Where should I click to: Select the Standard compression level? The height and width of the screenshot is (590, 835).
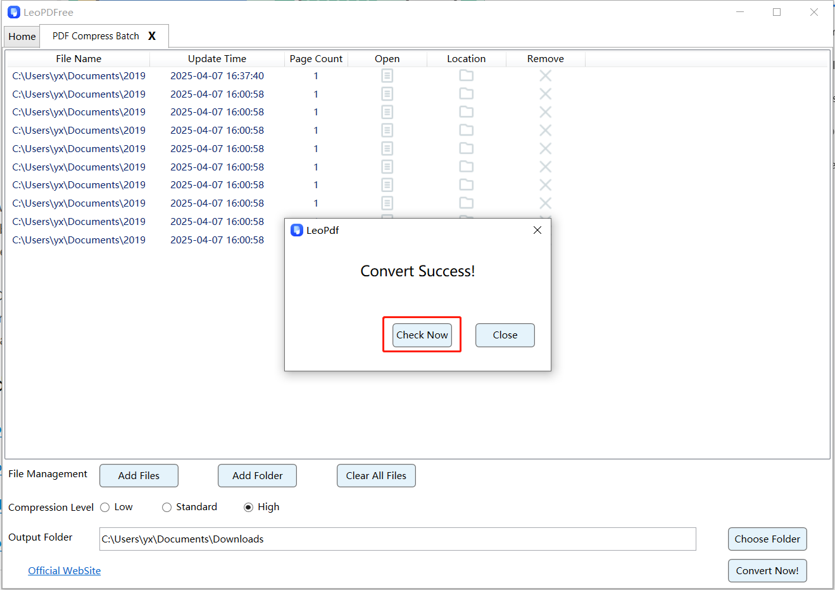(x=166, y=507)
